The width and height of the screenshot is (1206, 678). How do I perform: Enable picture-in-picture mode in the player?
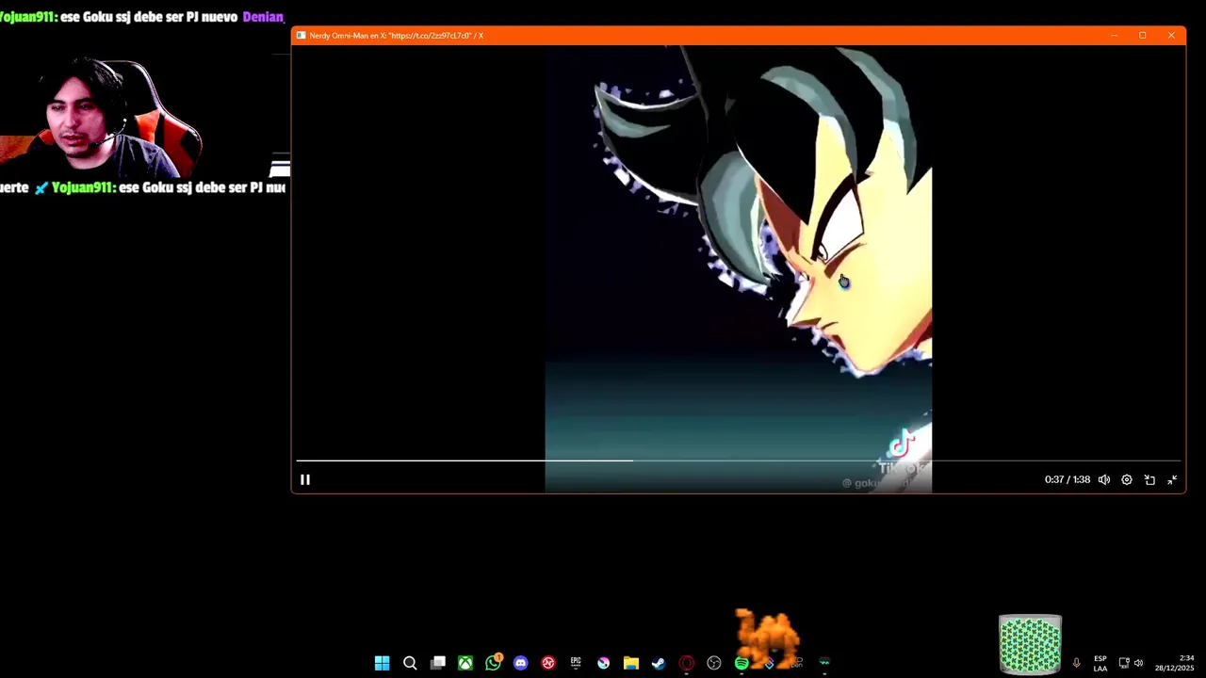click(1149, 479)
